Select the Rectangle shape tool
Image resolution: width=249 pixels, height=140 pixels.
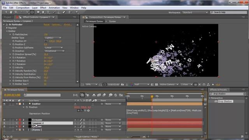38,12
